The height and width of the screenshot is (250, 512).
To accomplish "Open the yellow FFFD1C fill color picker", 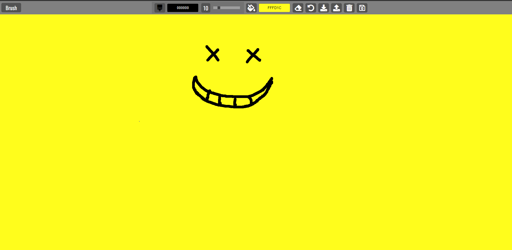I will (274, 8).
